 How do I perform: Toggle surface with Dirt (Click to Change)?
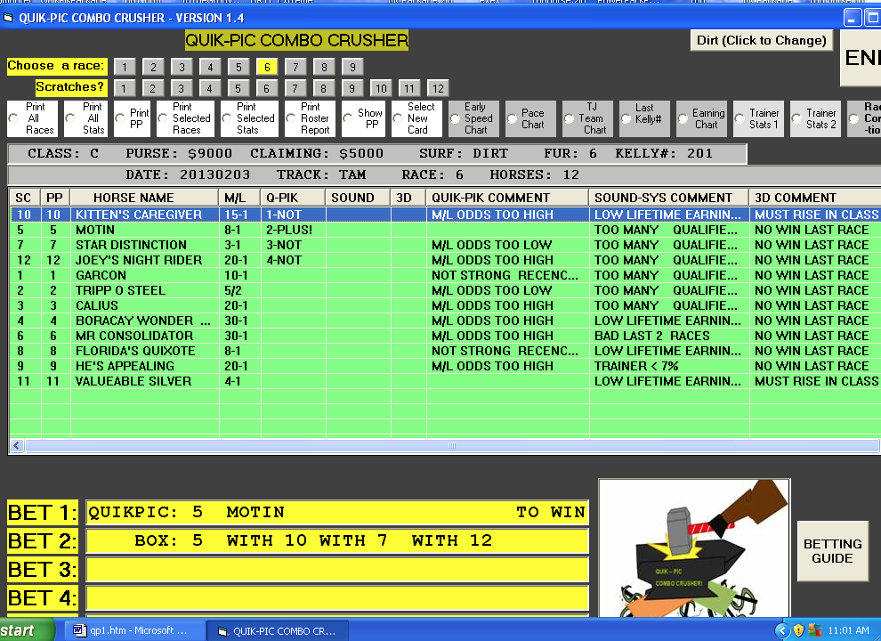click(761, 40)
